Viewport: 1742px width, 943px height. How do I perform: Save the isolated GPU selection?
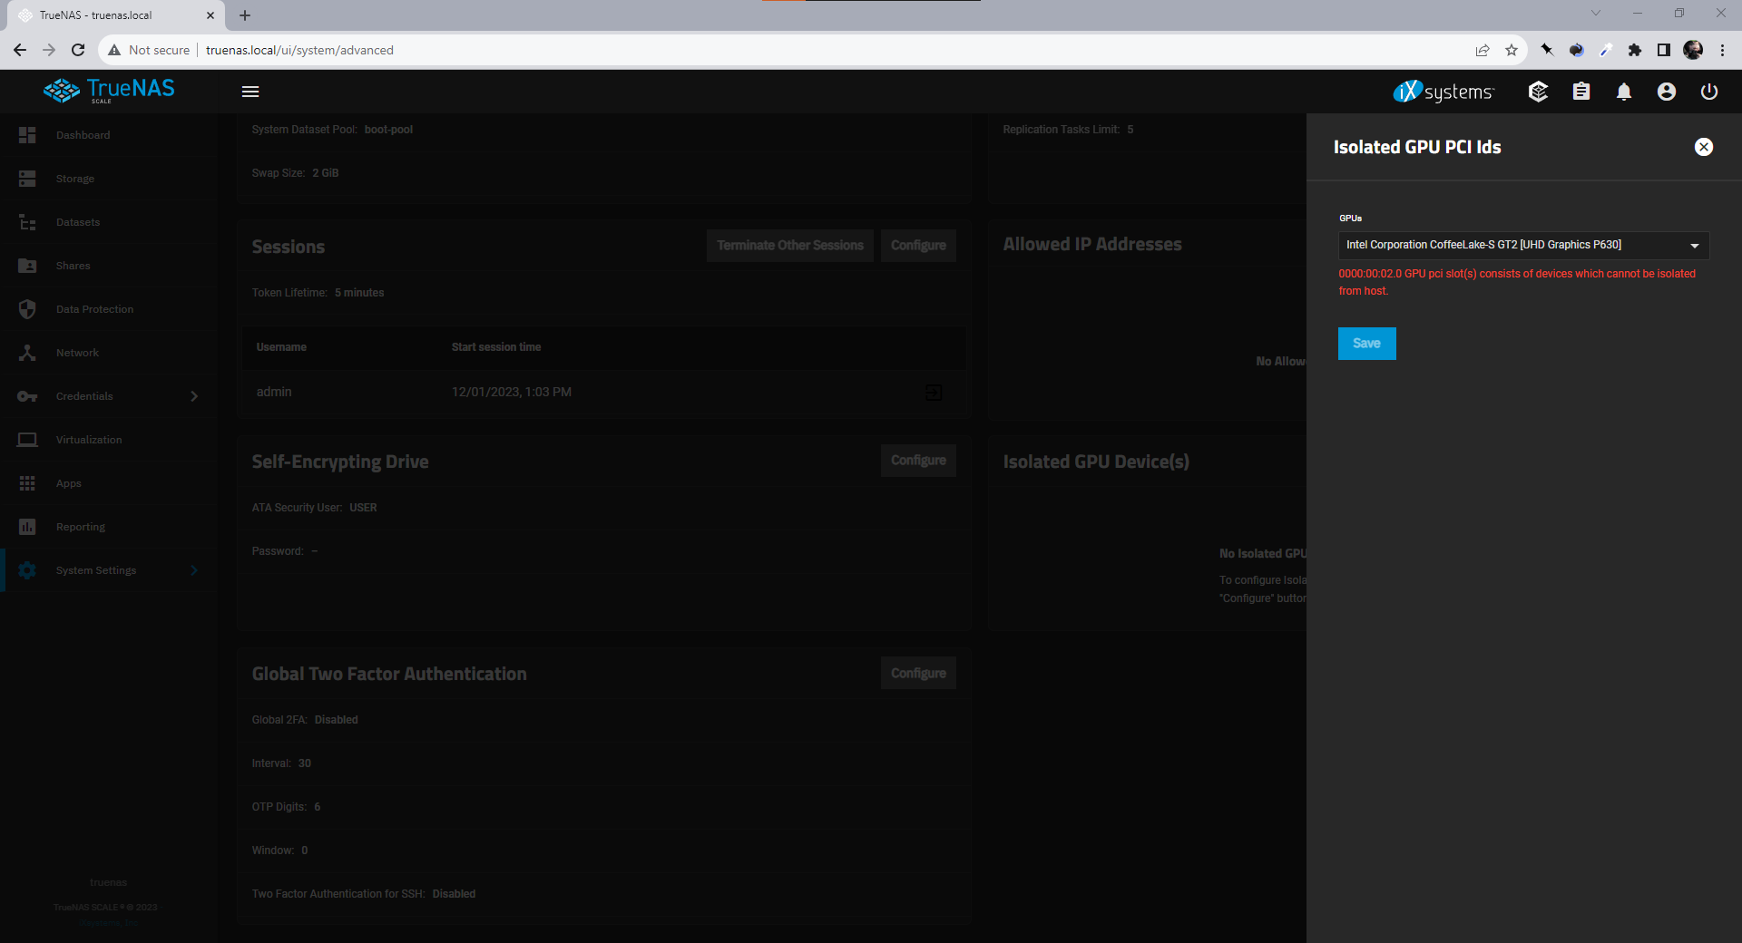click(x=1366, y=344)
